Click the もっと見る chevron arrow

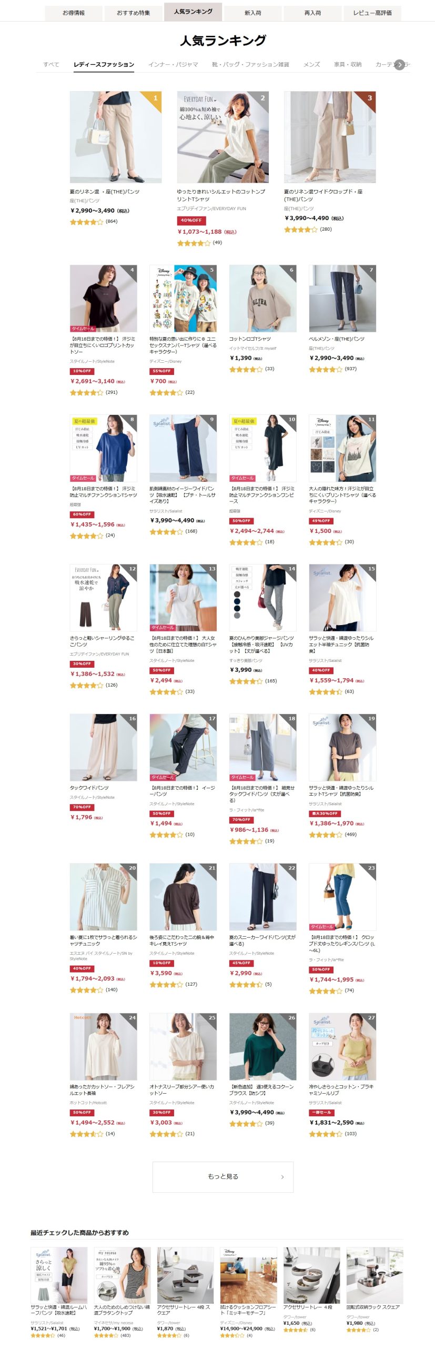point(282,1177)
